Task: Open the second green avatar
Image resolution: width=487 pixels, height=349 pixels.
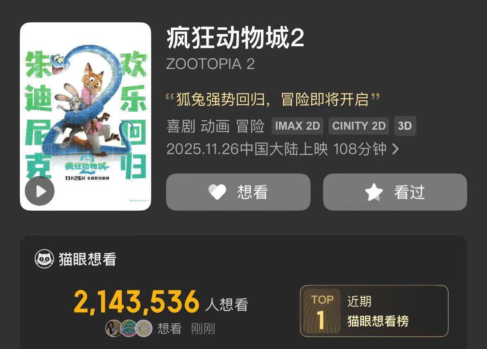Action: point(128,328)
